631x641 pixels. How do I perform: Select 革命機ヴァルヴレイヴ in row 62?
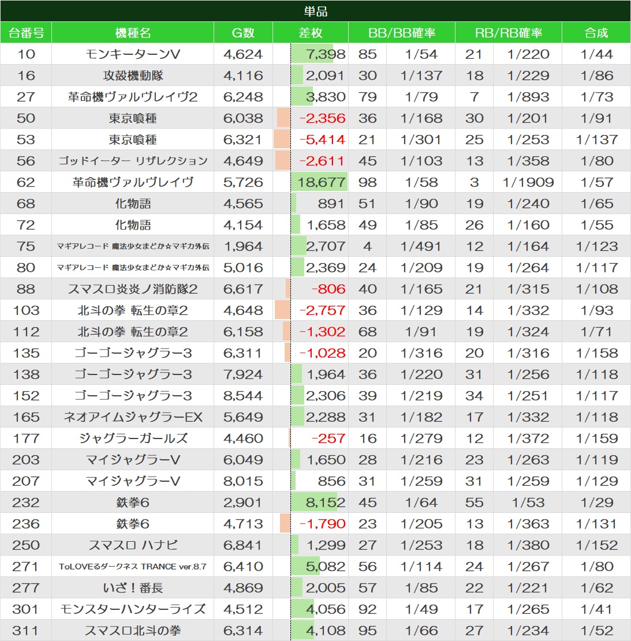tap(133, 182)
